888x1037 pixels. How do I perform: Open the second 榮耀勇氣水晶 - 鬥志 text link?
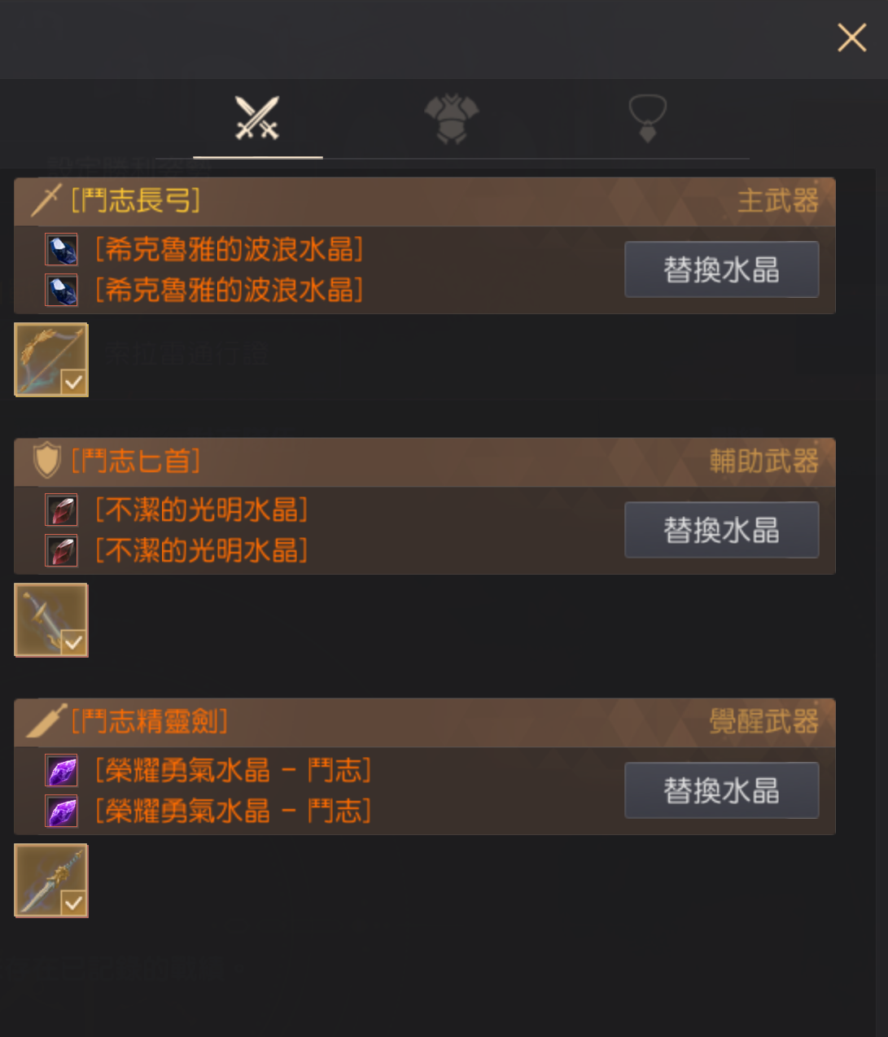pos(234,811)
